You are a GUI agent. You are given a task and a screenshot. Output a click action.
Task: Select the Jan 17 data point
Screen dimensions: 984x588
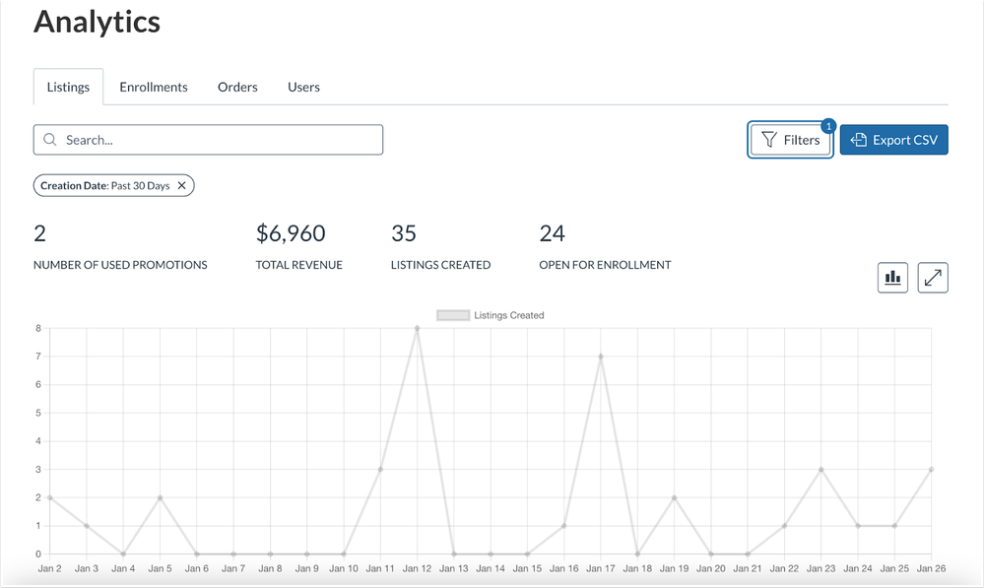[x=601, y=357]
